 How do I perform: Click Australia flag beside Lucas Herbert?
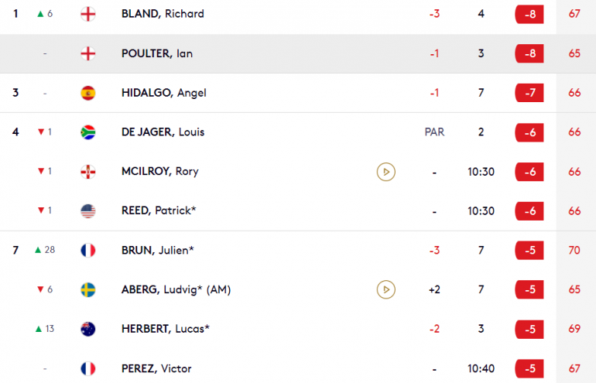pyautogui.click(x=87, y=329)
